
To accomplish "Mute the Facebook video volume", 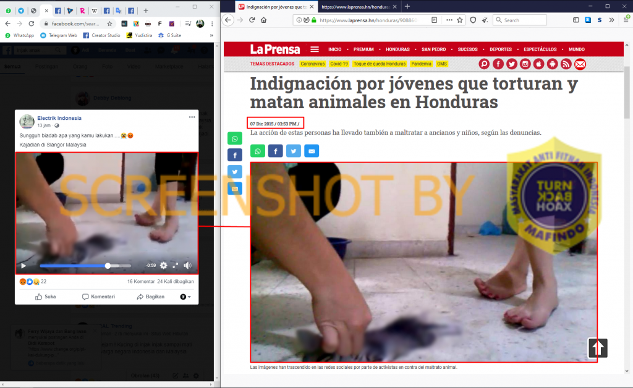I will click(187, 266).
